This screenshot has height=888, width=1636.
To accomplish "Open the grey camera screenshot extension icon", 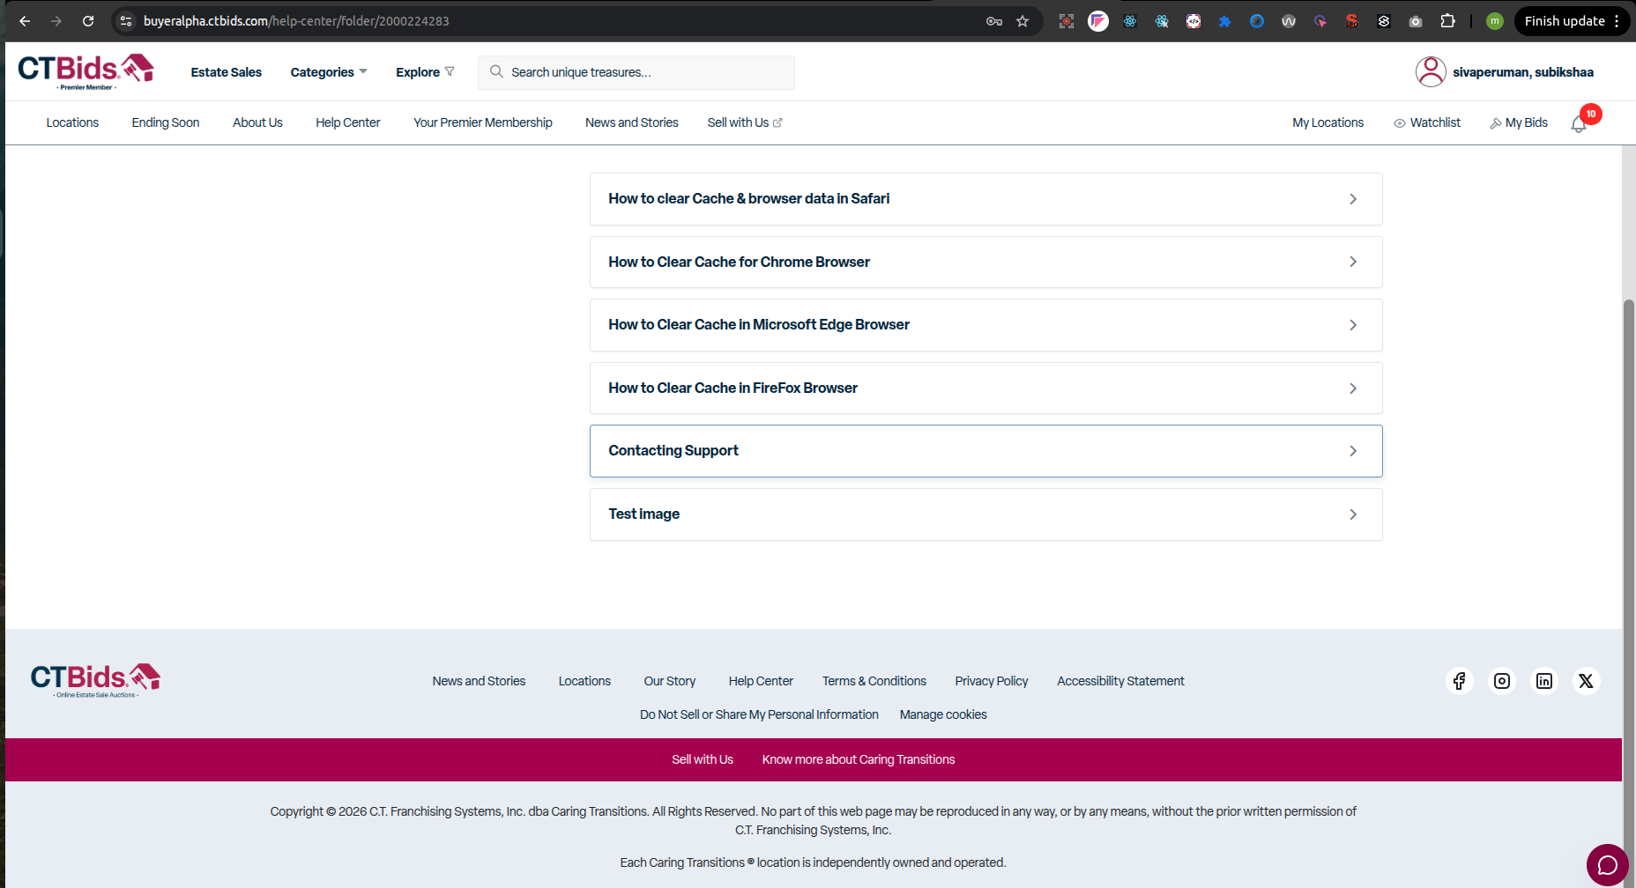I will click(x=1416, y=21).
